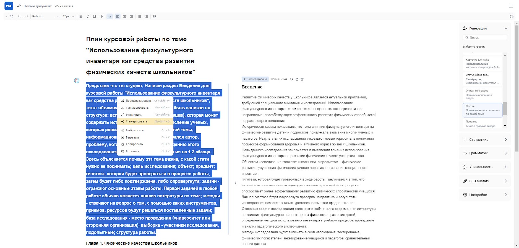Screen dimensions: 519x248
Task: Open the hamburger menu in top-right corner
Action: tap(511, 6)
